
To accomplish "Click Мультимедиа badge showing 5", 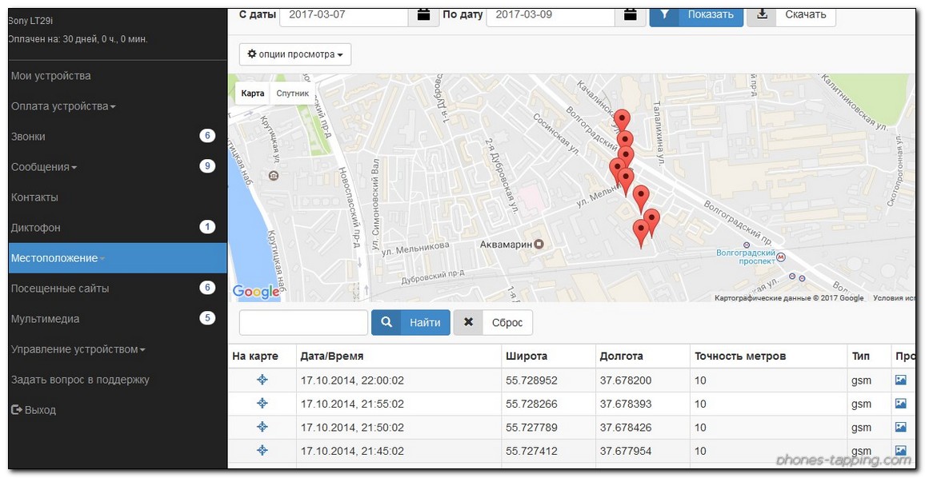I will 207,318.
